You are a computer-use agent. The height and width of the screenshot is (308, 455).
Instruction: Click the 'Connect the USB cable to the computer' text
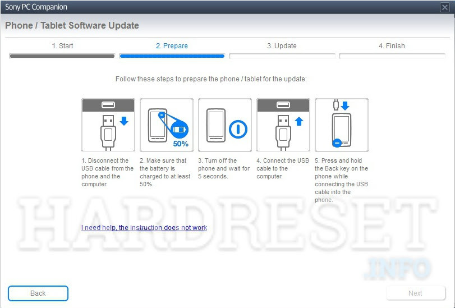pos(283,168)
